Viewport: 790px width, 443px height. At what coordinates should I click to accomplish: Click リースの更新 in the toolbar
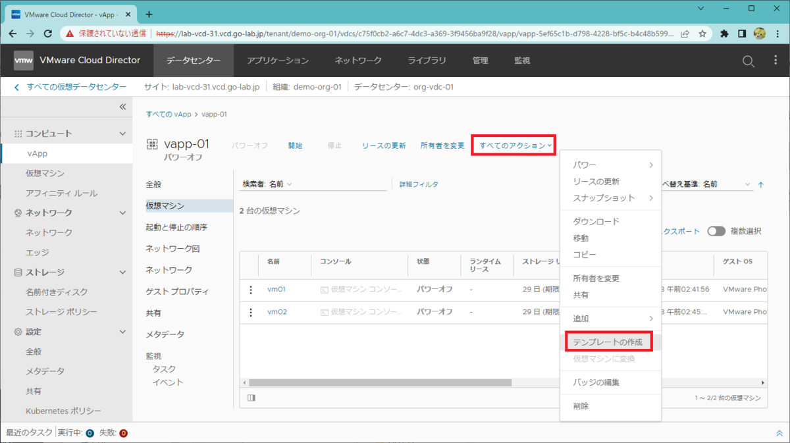(384, 145)
